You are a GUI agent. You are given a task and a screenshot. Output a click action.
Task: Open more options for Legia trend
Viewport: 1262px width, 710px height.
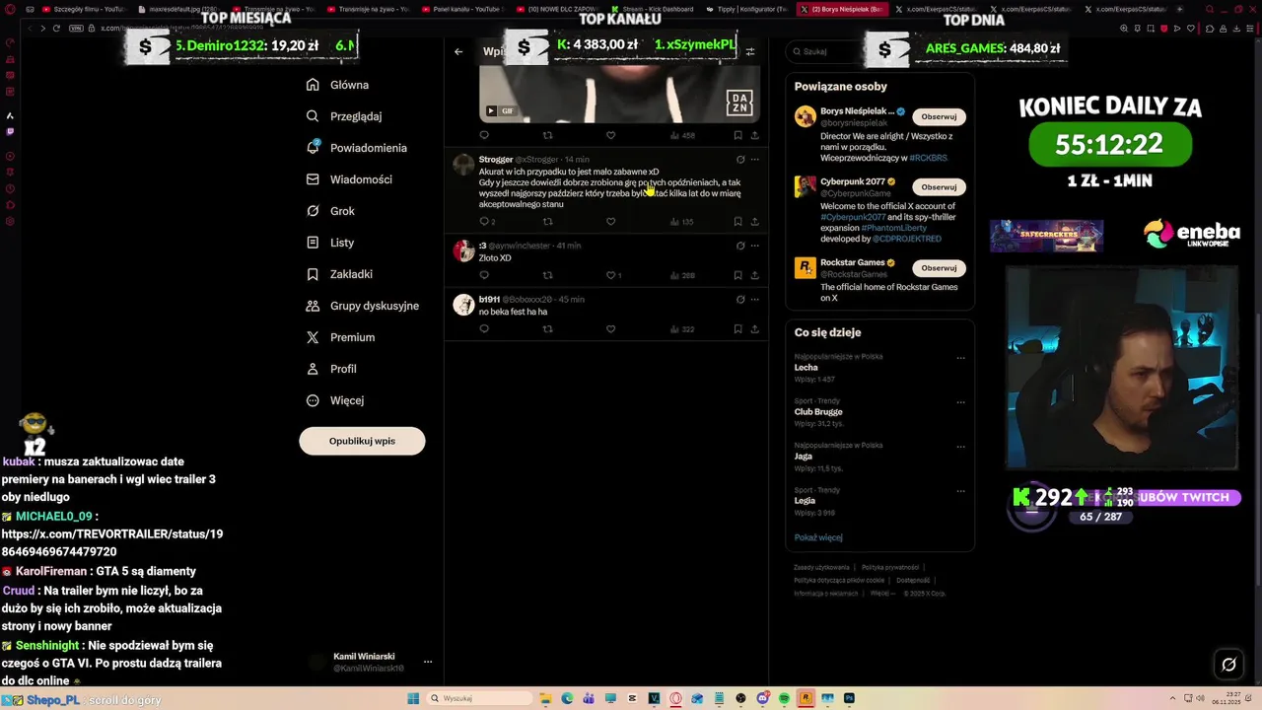point(960,491)
